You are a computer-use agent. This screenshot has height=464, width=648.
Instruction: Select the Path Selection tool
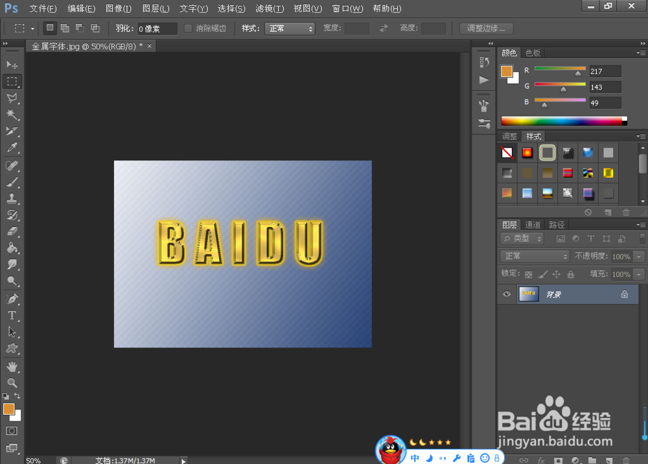click(x=12, y=333)
